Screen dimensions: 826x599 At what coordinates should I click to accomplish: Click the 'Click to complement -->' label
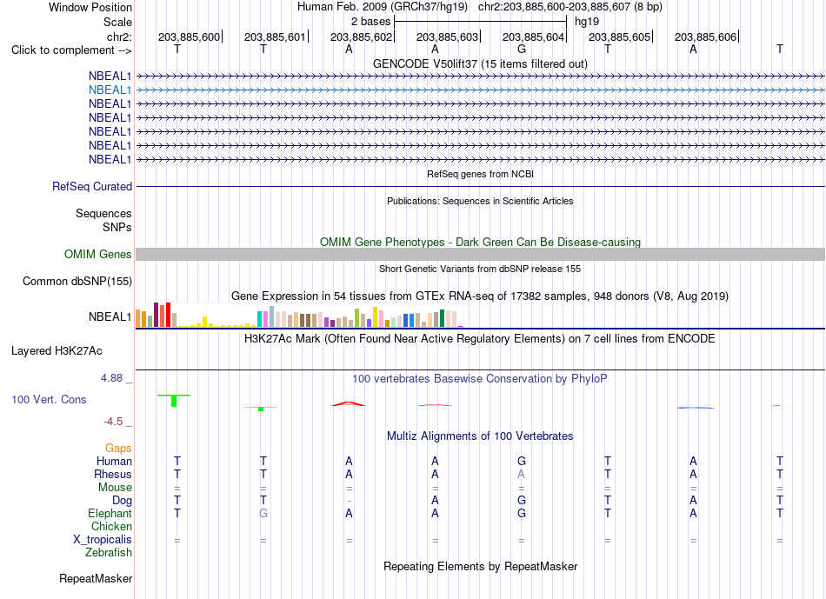pos(71,50)
